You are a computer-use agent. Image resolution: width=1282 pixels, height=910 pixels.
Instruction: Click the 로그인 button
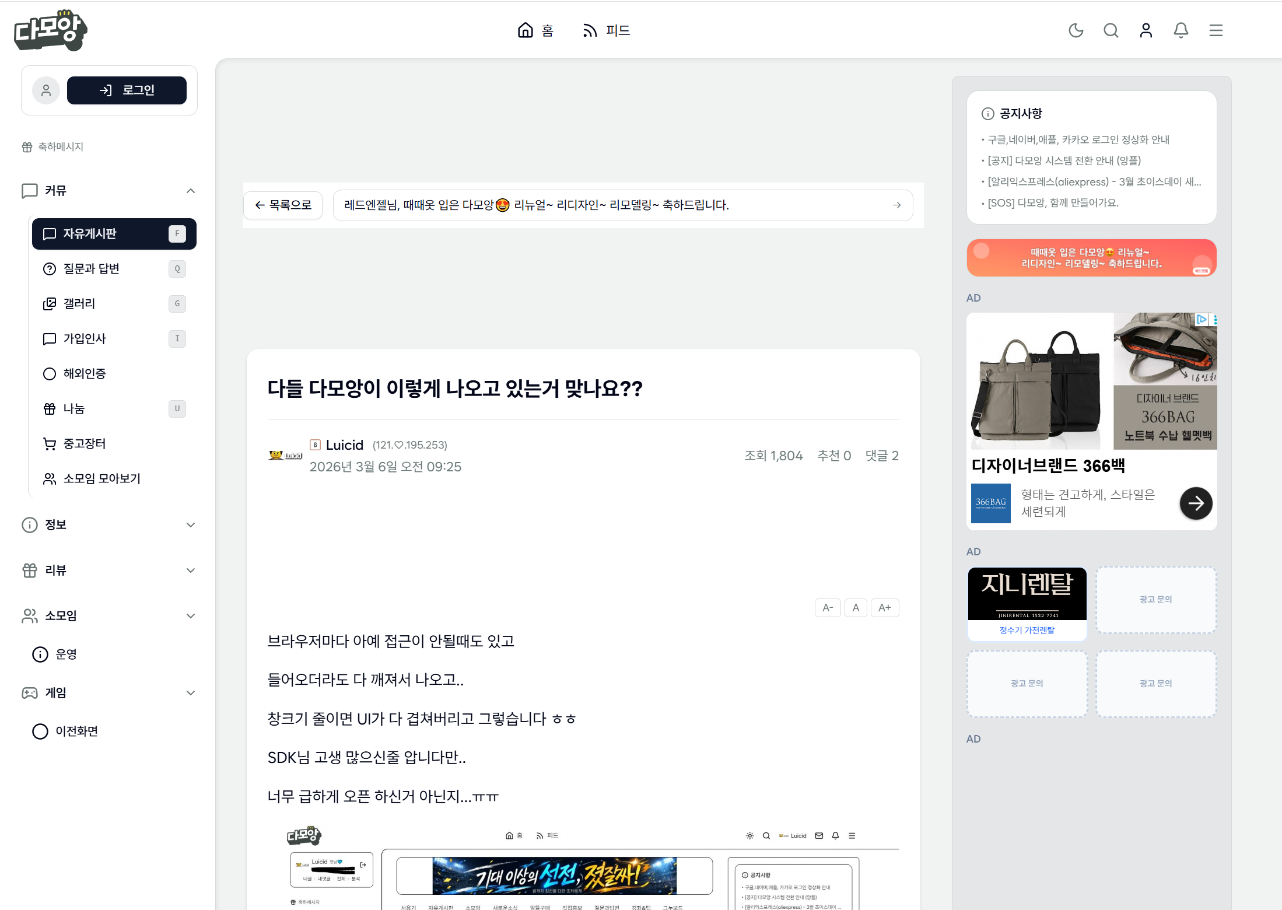point(127,90)
